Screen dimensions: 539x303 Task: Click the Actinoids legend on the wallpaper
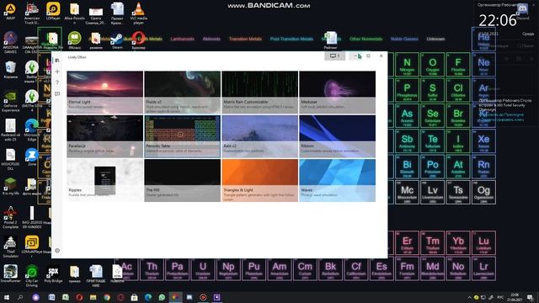(211, 39)
